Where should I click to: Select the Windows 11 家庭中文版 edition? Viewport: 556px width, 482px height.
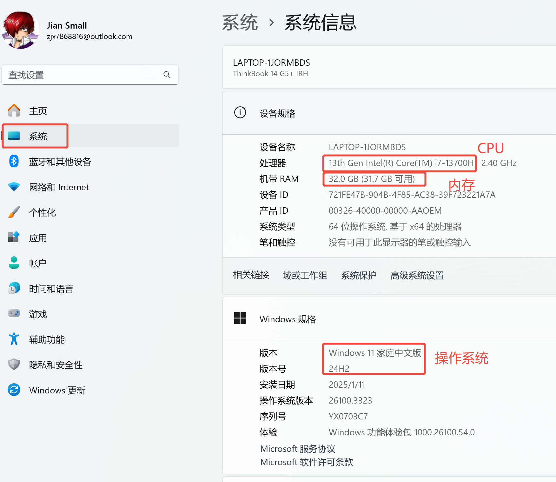coord(375,353)
